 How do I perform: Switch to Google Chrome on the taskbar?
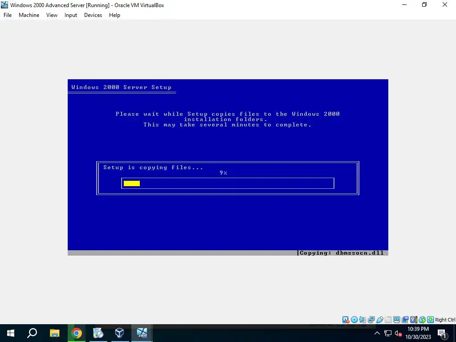[77, 333]
